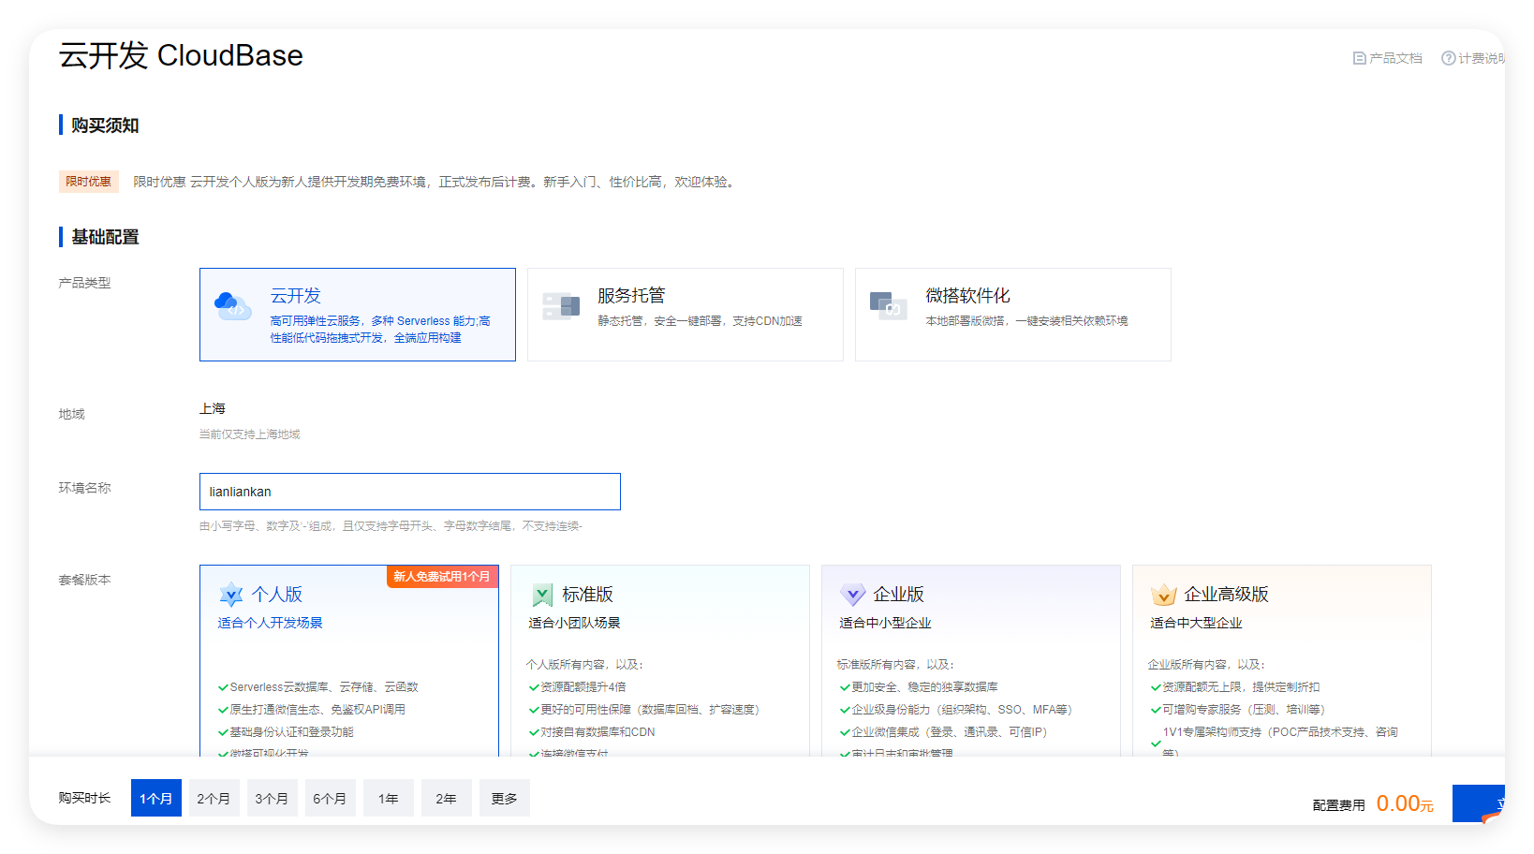Focus the 环境名称 input field
Image resolution: width=1534 pixels, height=854 pixels.
click(410, 492)
